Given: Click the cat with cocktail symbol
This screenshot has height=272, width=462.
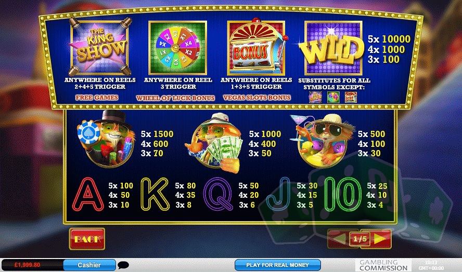Looking at the screenshot, I should point(322,140).
